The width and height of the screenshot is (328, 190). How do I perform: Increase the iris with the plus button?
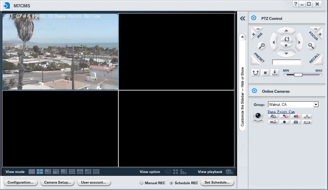253,34
